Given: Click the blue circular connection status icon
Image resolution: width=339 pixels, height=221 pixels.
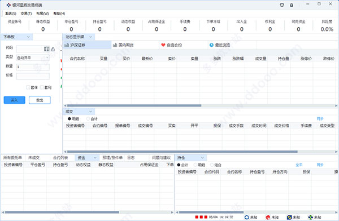Looking at the screenshot, I should click(x=247, y=217).
